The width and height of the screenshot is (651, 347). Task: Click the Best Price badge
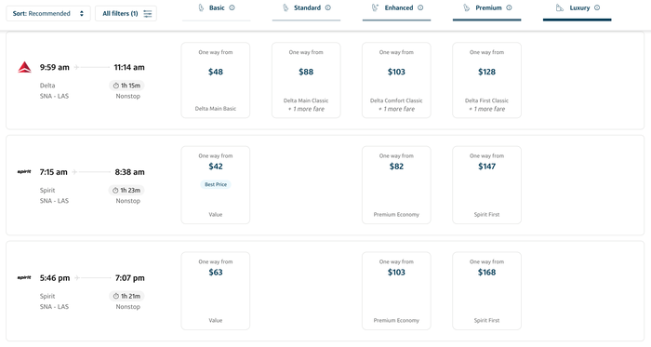tap(216, 184)
